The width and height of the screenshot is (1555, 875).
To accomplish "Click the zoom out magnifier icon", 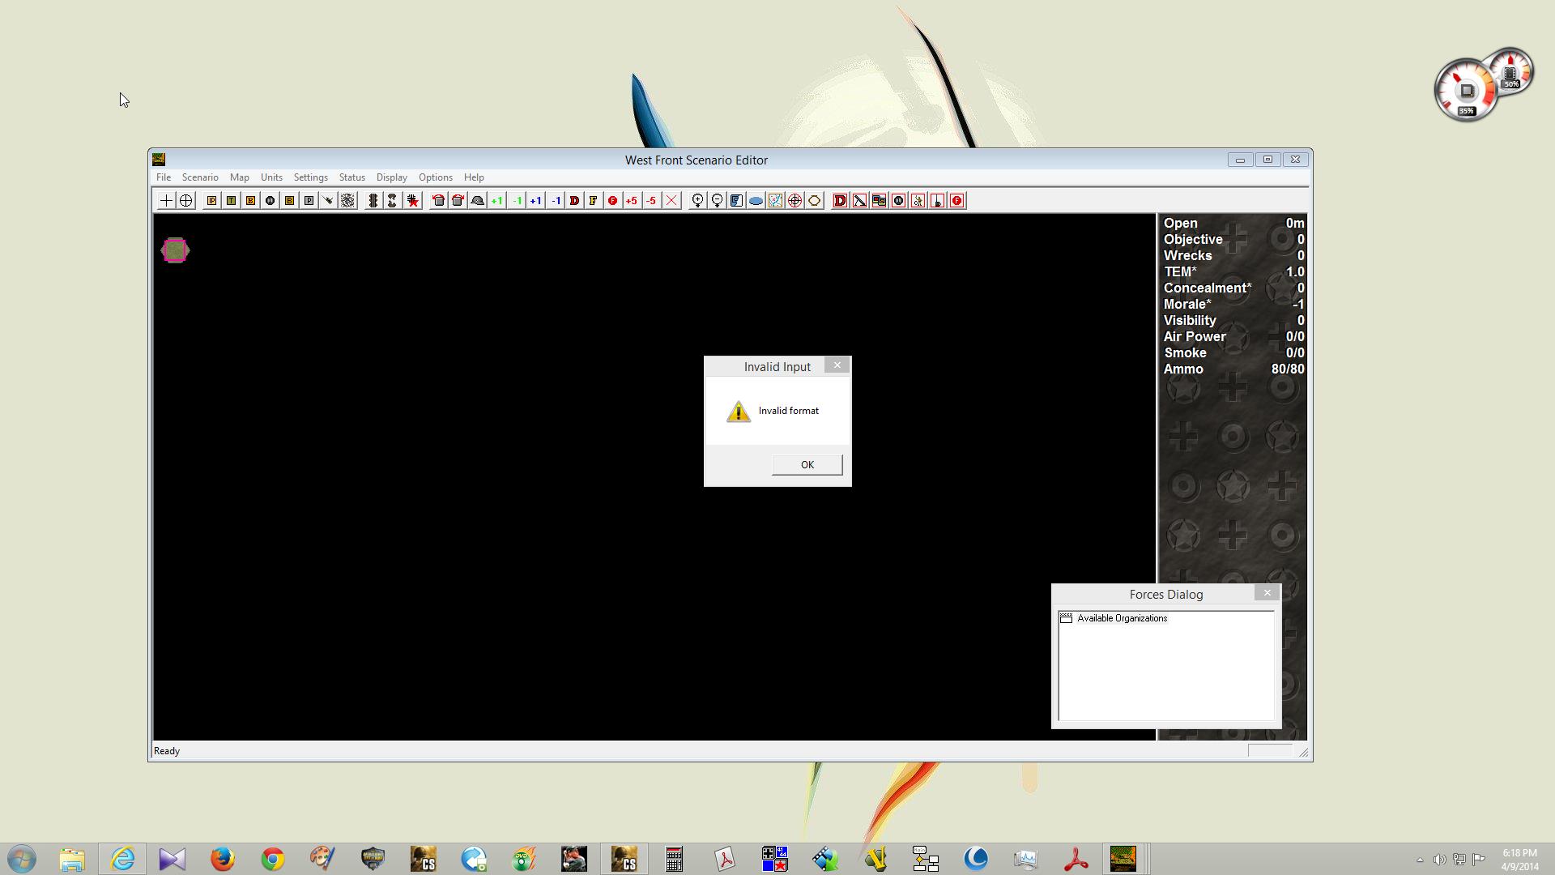I will [717, 201].
